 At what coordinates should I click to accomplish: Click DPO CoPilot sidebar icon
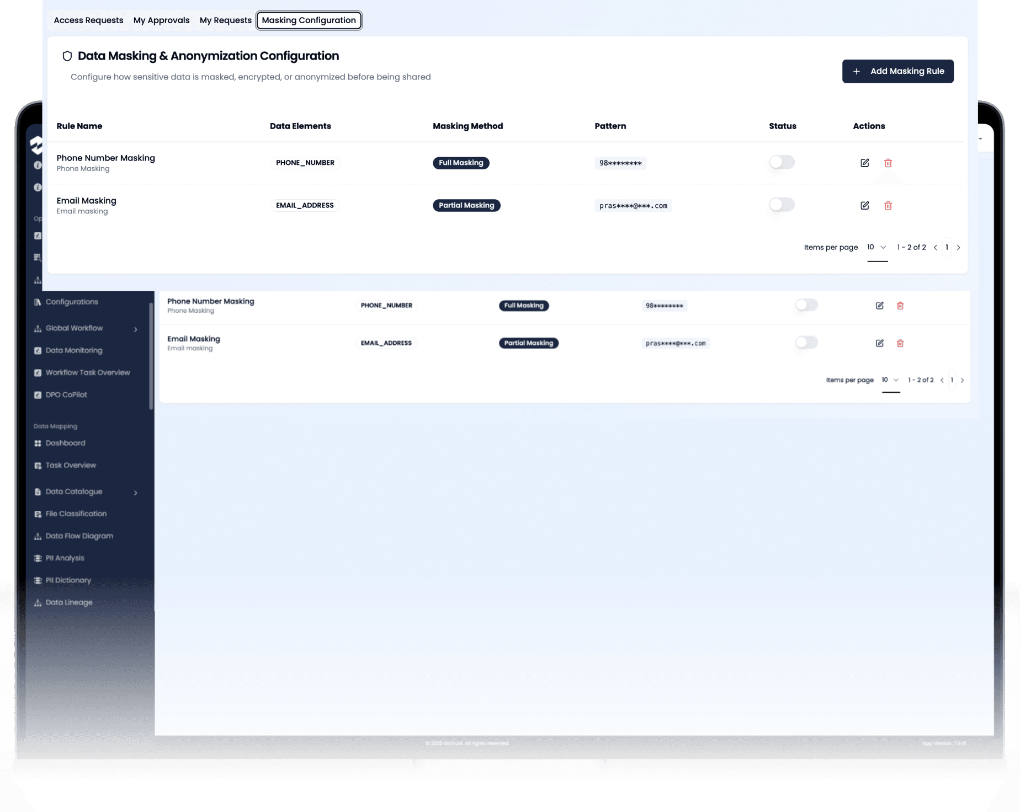click(x=38, y=394)
